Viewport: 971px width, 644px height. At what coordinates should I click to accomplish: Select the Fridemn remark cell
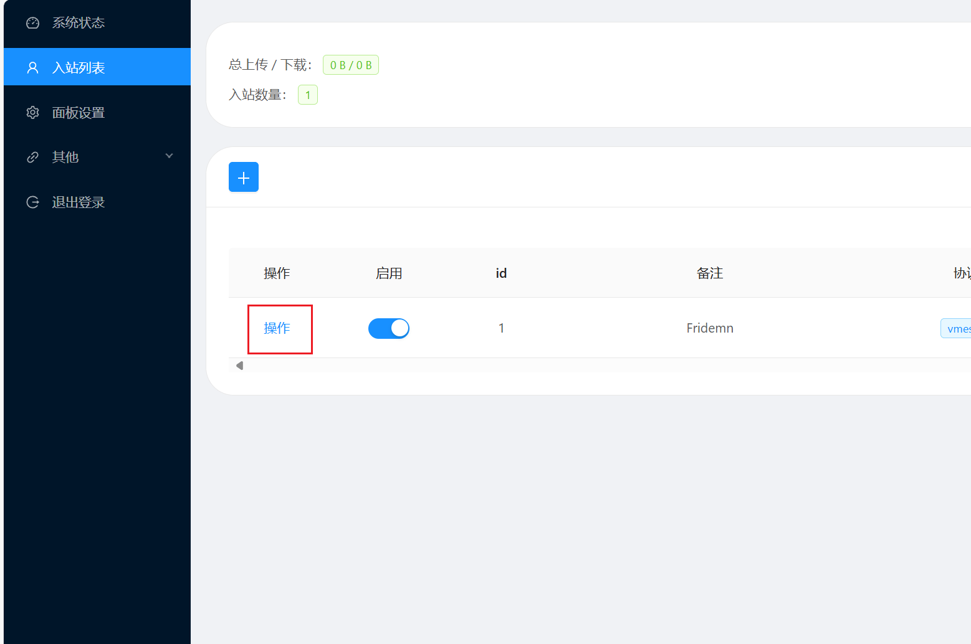point(710,328)
